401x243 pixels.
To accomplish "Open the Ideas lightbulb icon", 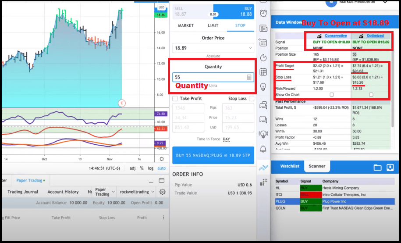I will 263,87.
